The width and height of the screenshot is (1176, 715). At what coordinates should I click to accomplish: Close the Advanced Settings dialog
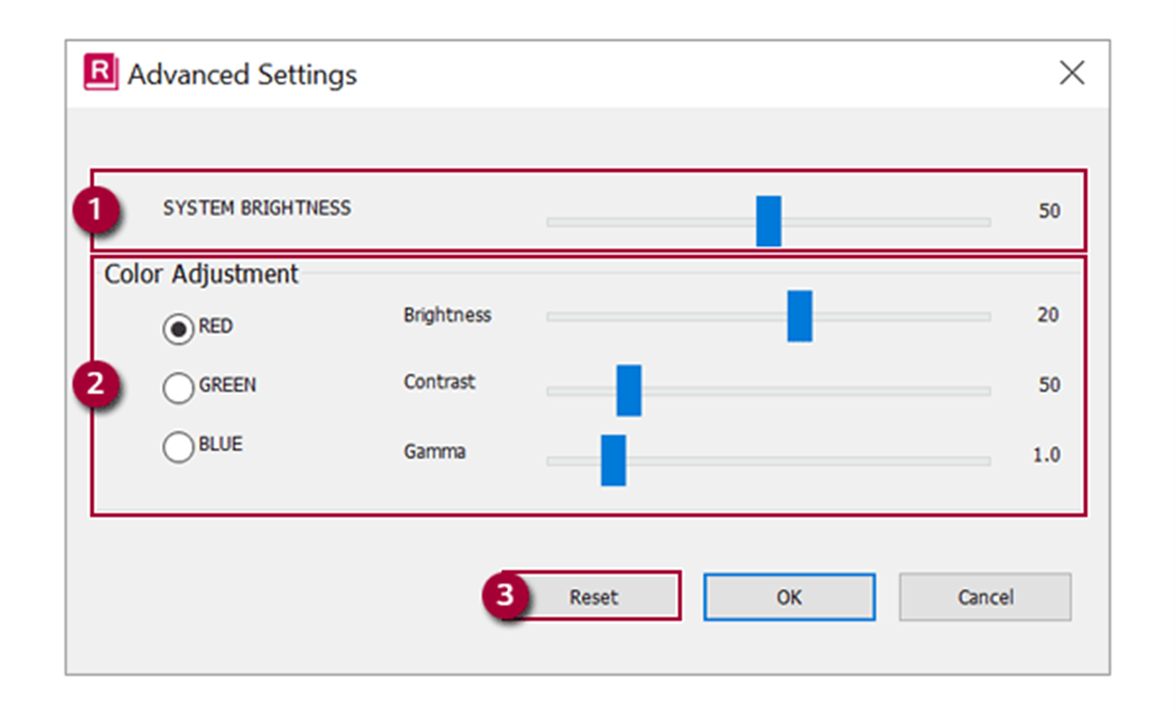pyautogui.click(x=1071, y=73)
